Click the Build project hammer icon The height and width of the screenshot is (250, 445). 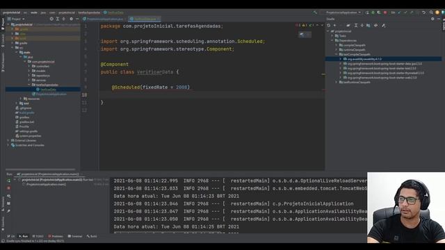[x=315, y=12]
